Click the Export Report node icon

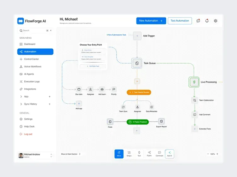(x=161, y=121)
